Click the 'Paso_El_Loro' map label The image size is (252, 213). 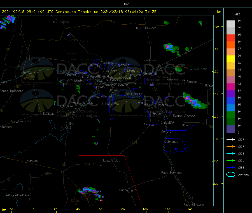(x=193, y=205)
